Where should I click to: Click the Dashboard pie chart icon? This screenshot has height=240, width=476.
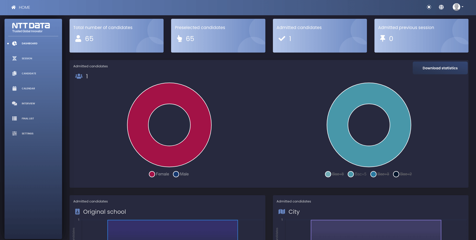15,43
